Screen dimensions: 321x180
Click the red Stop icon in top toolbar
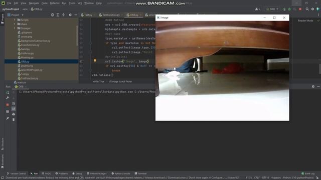pos(300,9)
